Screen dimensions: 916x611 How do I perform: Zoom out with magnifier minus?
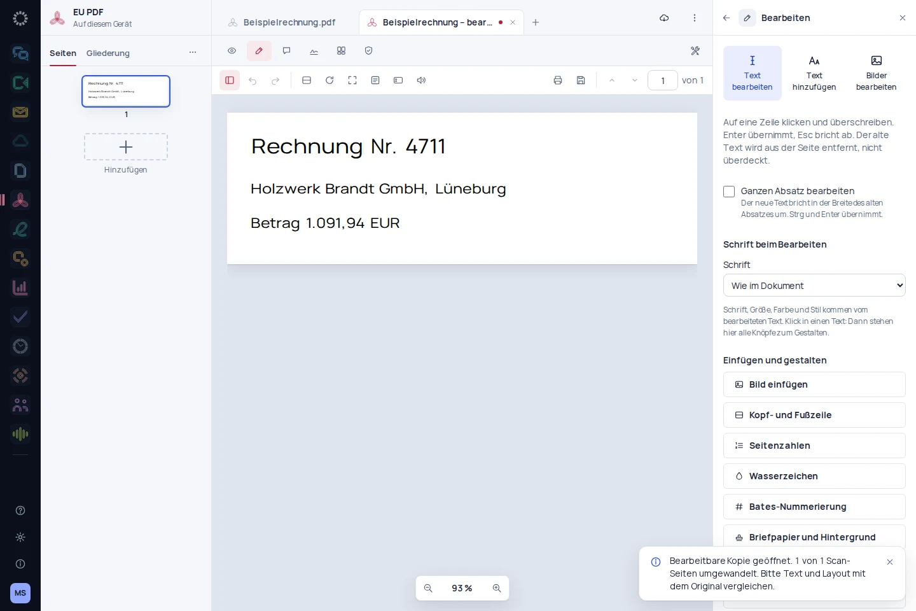(428, 588)
